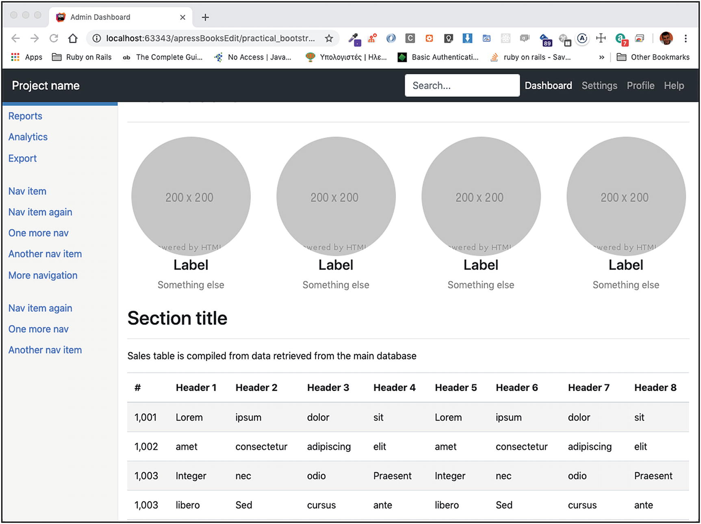Viewport: 701px width, 524px height.
Task: Open Settings in the top navbar
Action: [599, 86]
